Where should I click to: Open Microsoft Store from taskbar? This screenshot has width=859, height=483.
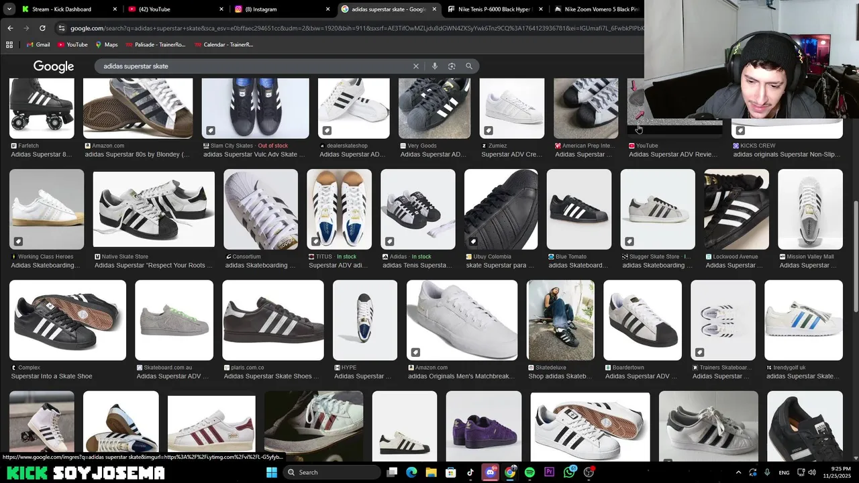point(451,472)
